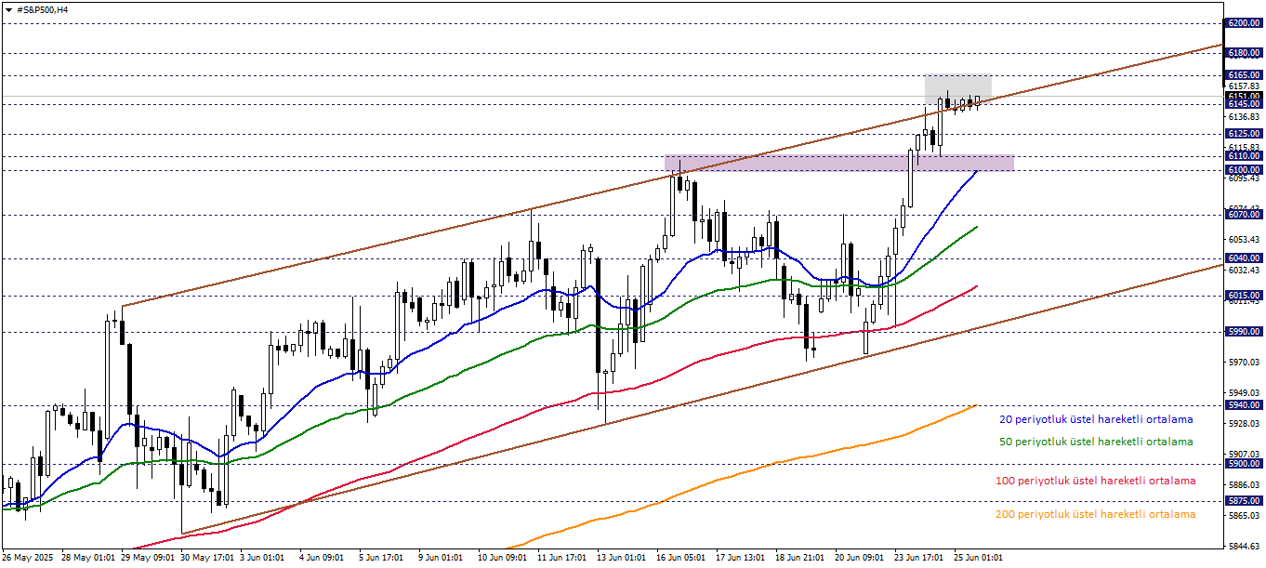Click the 6136.83 axis price value
Image resolution: width=1266 pixels, height=568 pixels.
pos(1244,117)
